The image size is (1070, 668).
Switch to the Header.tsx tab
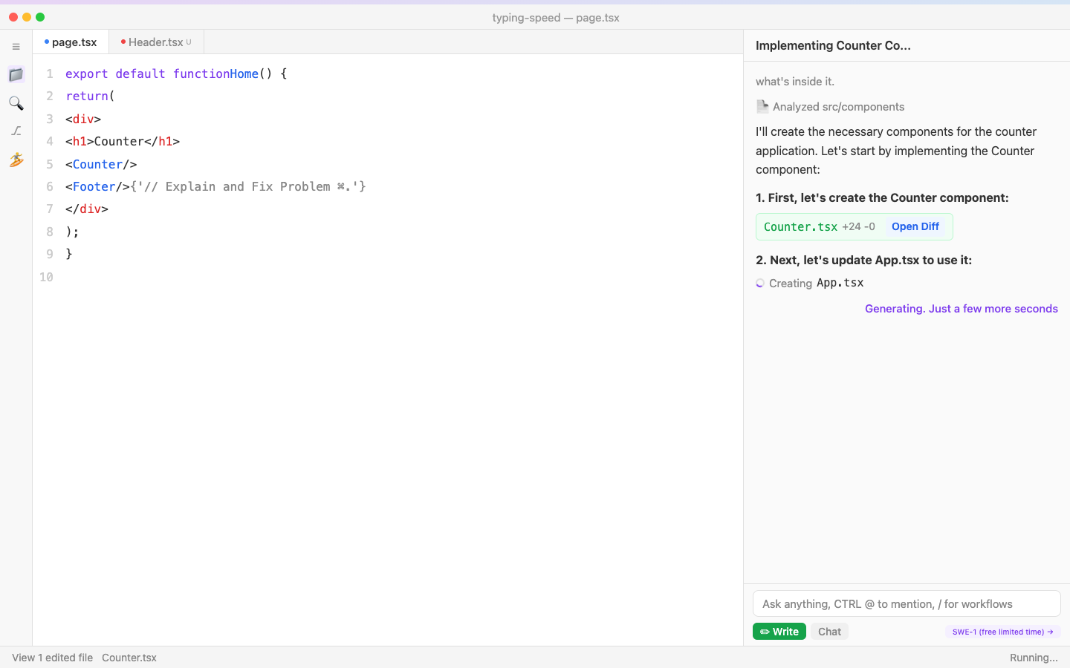[x=155, y=42]
